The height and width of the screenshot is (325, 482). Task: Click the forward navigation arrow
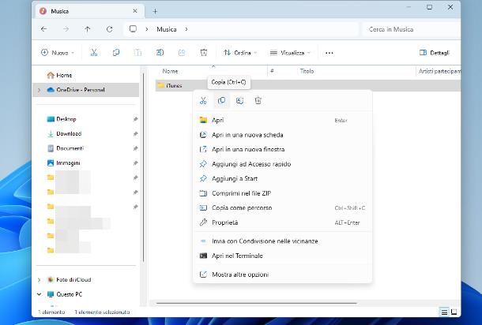pos(66,29)
